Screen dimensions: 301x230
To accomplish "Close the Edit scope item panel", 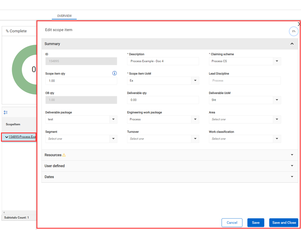I will coord(299,24).
